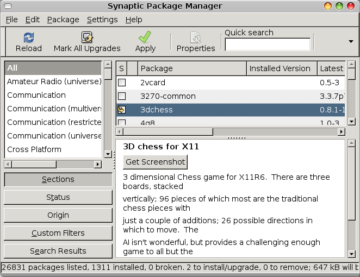Open the Custom Filters view

(58, 233)
